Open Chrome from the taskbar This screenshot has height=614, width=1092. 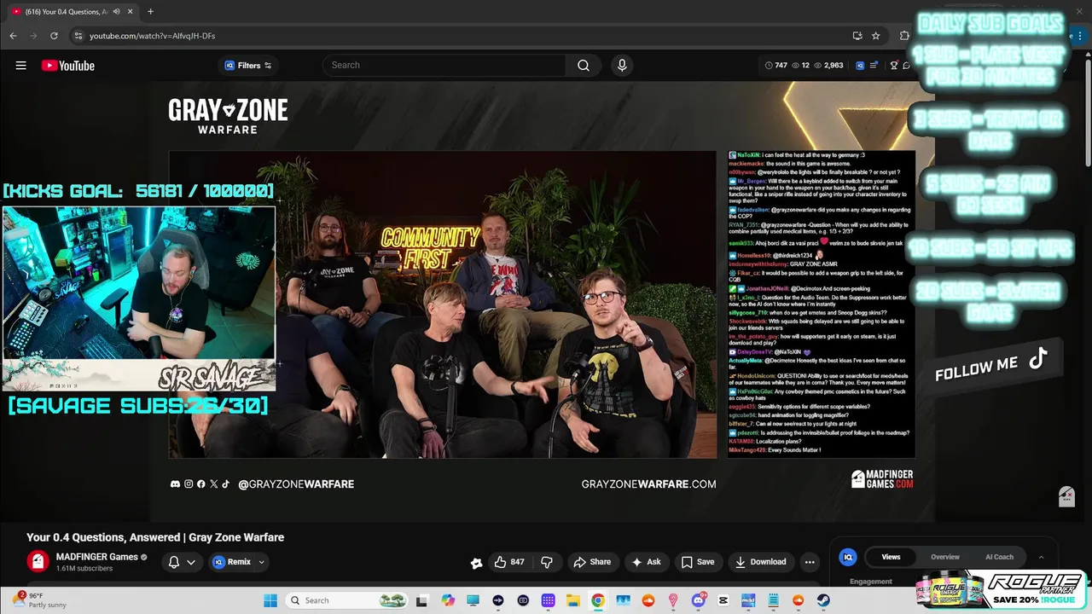[598, 600]
